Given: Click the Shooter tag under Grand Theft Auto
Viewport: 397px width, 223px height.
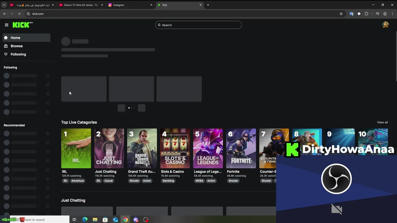Looking at the screenshot, I should (134, 181).
